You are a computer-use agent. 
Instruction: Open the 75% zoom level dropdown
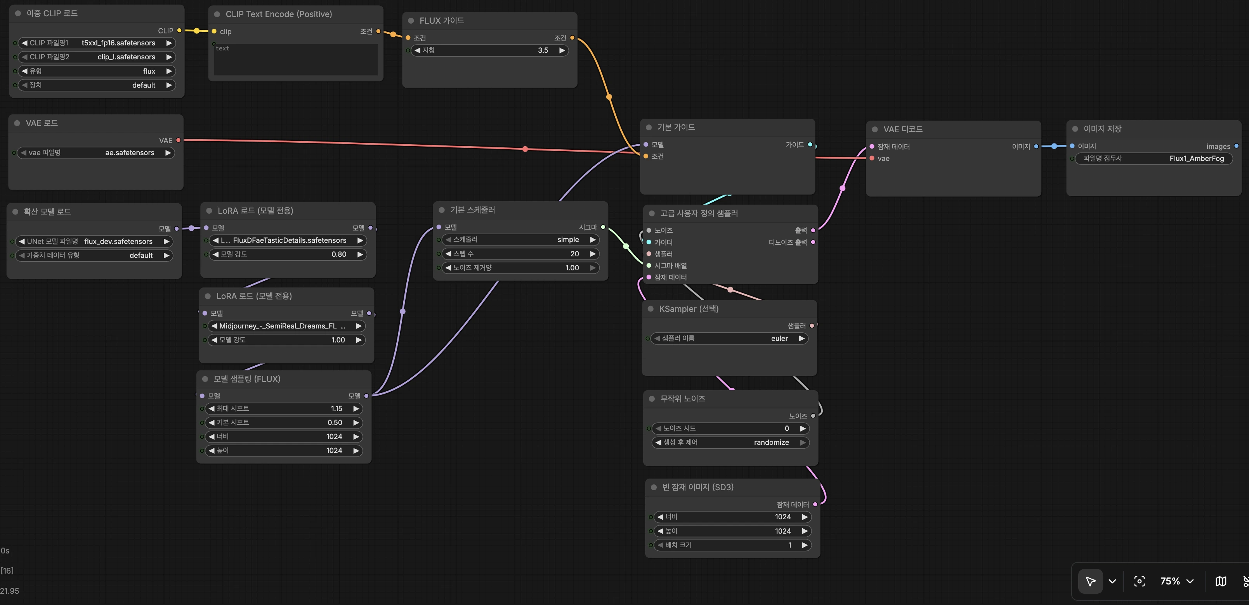(1177, 581)
